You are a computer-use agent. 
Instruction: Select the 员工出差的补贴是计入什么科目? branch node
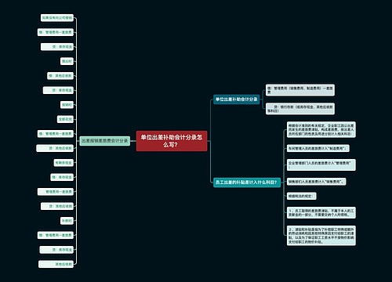[x=247, y=183]
